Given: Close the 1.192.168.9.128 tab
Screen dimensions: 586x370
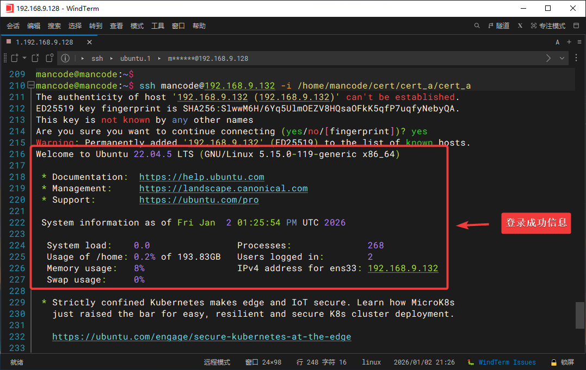Looking at the screenshot, I should [89, 42].
